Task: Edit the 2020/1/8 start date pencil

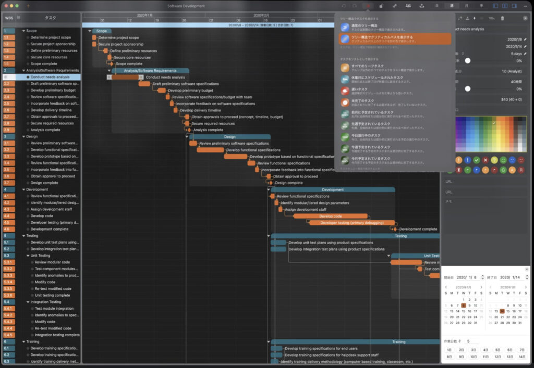Action: point(525,40)
